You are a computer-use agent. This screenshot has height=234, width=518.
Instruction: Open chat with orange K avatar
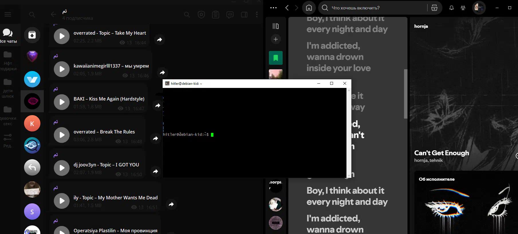pos(32,123)
